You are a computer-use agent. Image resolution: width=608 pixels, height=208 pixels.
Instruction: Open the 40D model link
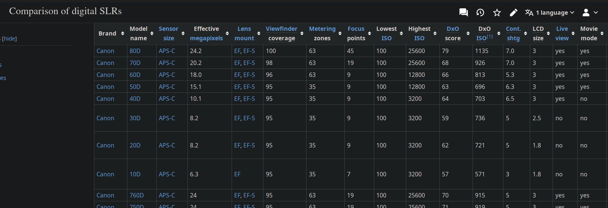tap(135, 99)
